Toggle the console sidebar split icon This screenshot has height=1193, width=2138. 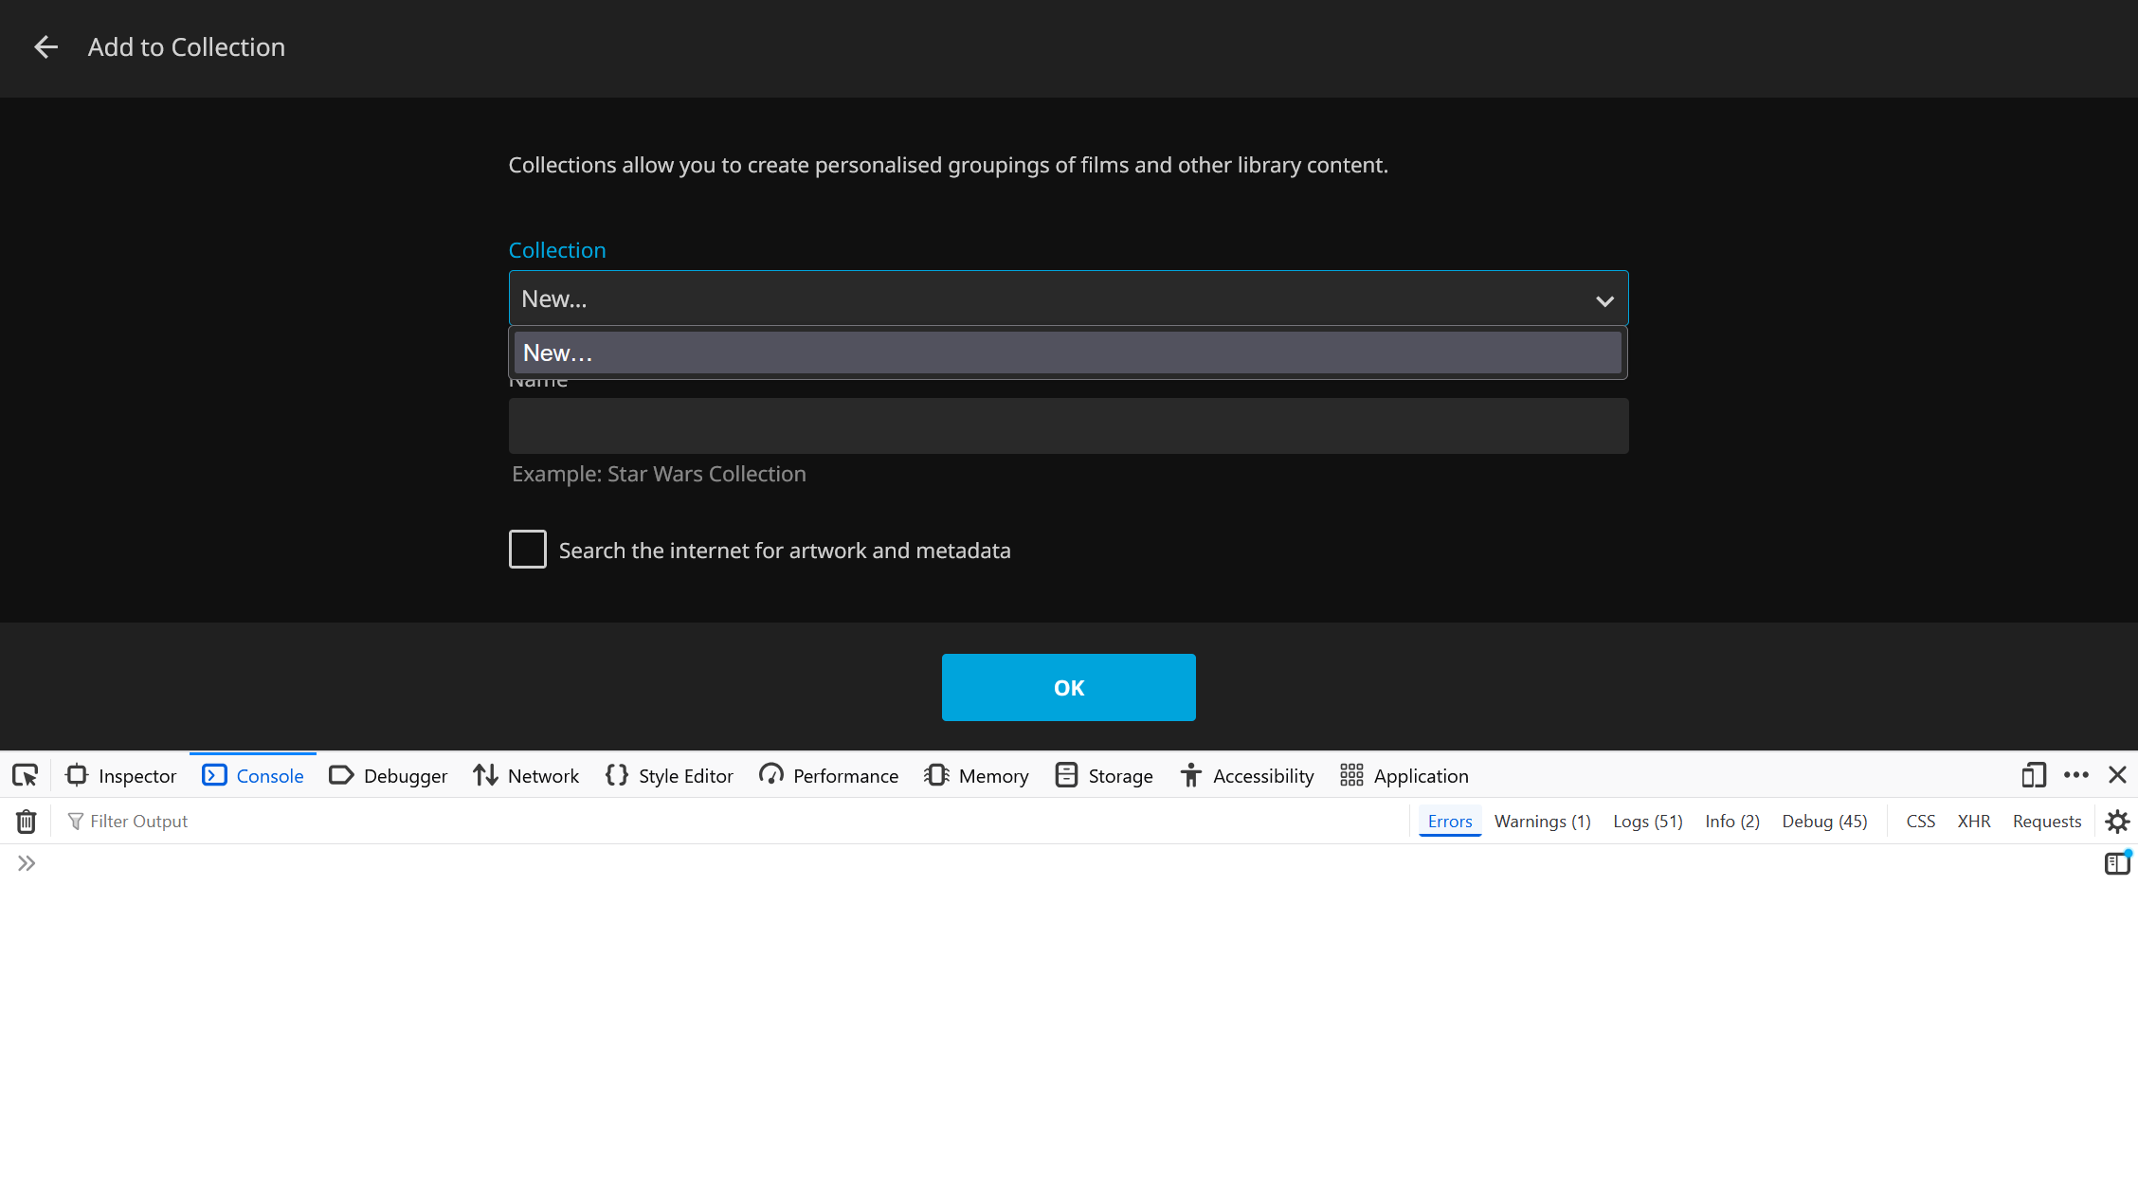click(x=2116, y=863)
